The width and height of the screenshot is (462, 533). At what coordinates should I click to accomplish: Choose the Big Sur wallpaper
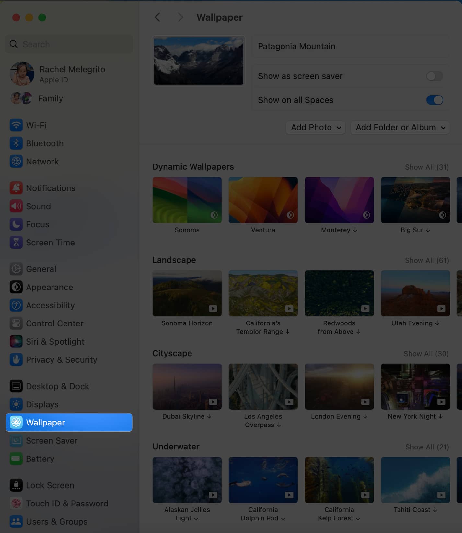pyautogui.click(x=415, y=200)
